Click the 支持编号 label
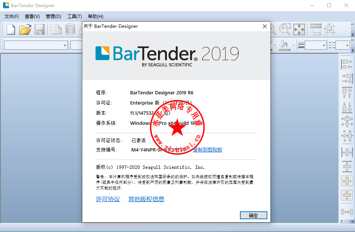Viewport: 355px width, 232px height. [106, 150]
